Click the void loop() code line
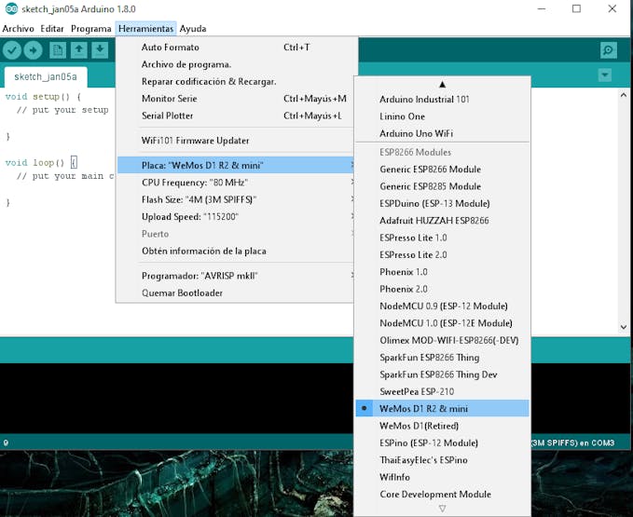Image resolution: width=633 pixels, height=517 pixels. 41,163
